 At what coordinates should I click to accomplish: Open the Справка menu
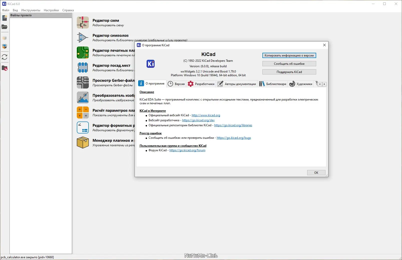(68, 10)
